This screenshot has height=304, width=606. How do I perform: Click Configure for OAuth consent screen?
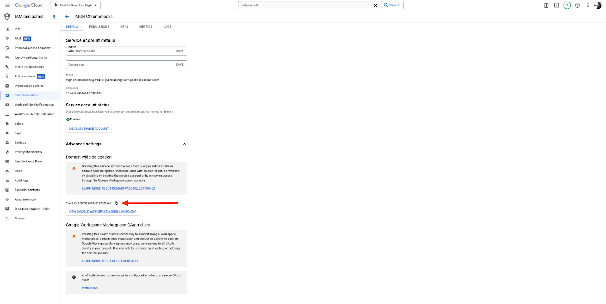point(90,288)
